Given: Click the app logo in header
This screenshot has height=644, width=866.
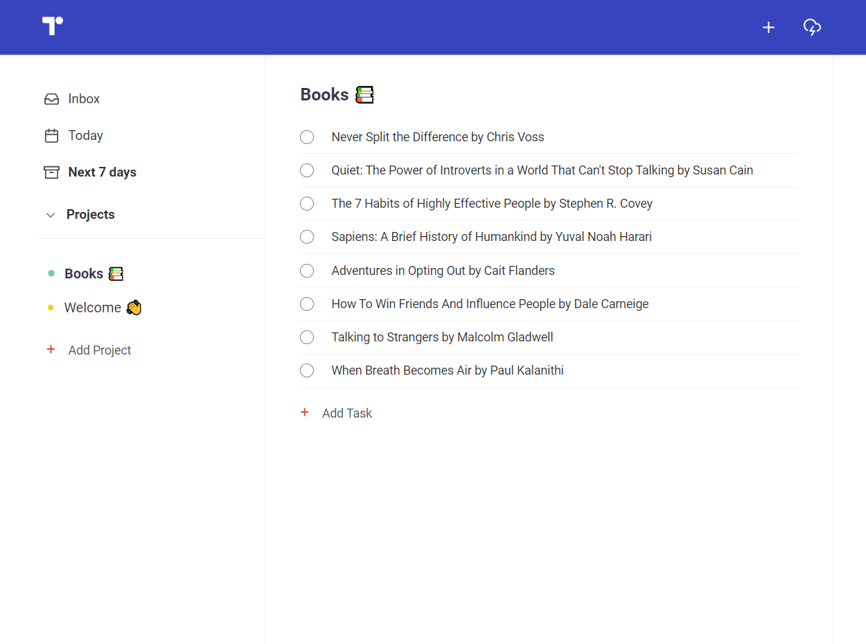Looking at the screenshot, I should (x=53, y=26).
